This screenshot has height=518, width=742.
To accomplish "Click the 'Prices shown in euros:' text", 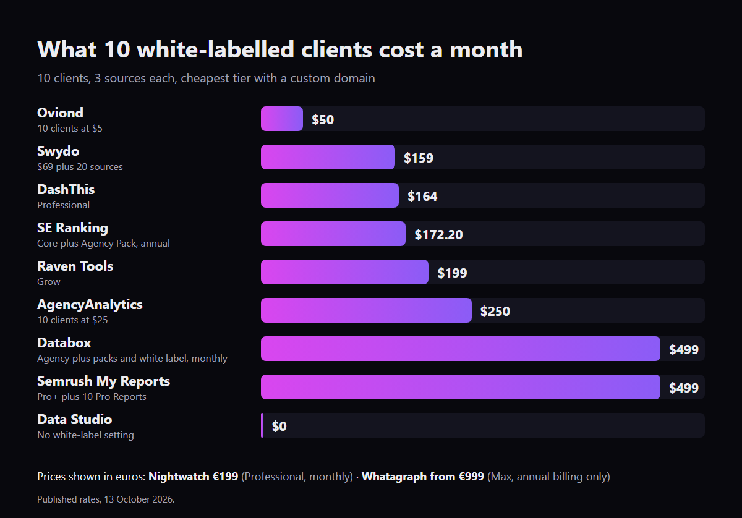I will click(x=92, y=477).
